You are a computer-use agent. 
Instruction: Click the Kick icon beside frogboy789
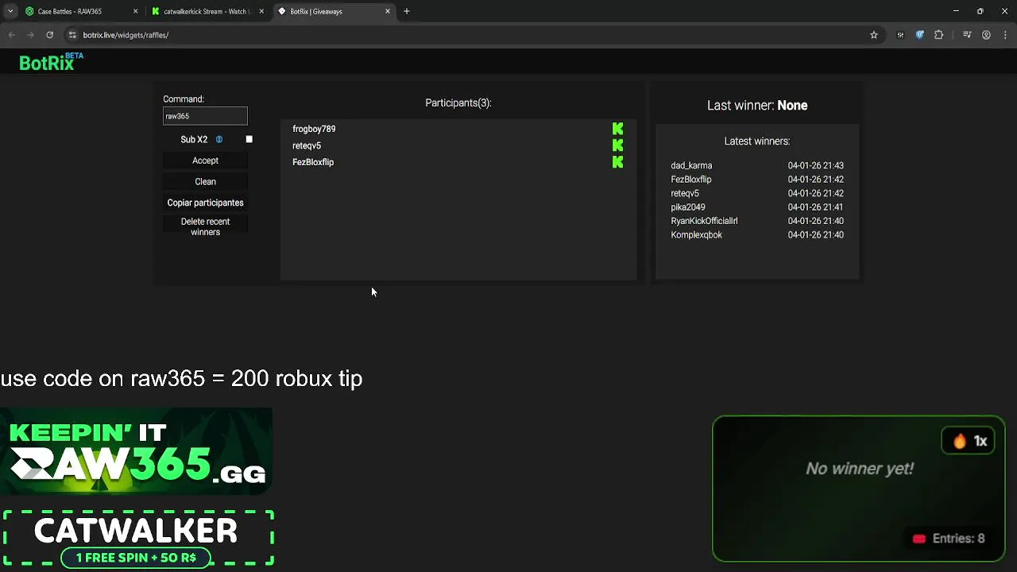[x=617, y=129]
